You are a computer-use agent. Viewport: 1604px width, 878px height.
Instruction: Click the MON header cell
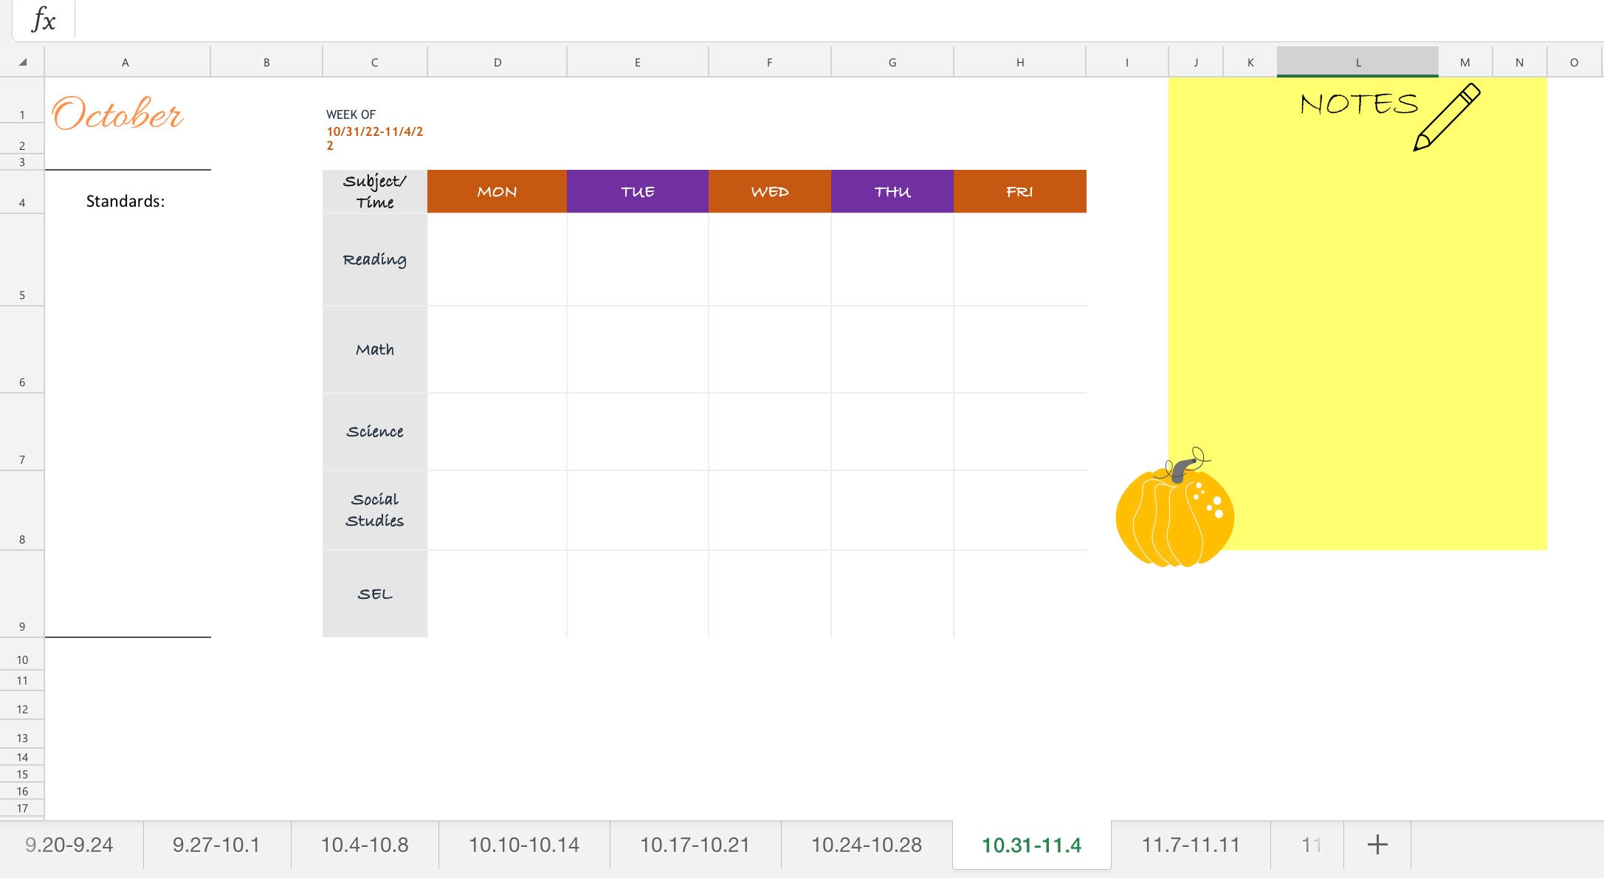(496, 191)
